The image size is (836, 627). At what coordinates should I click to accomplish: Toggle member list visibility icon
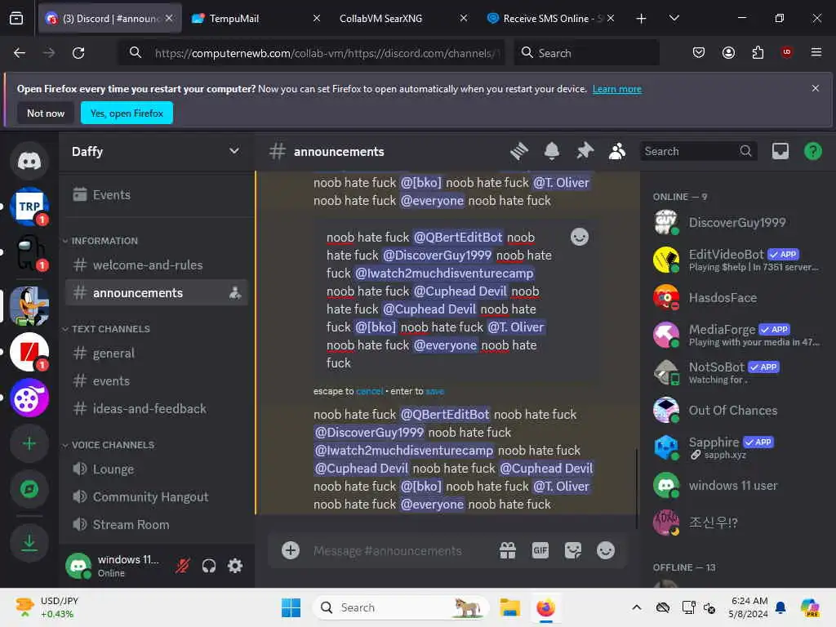click(x=617, y=151)
